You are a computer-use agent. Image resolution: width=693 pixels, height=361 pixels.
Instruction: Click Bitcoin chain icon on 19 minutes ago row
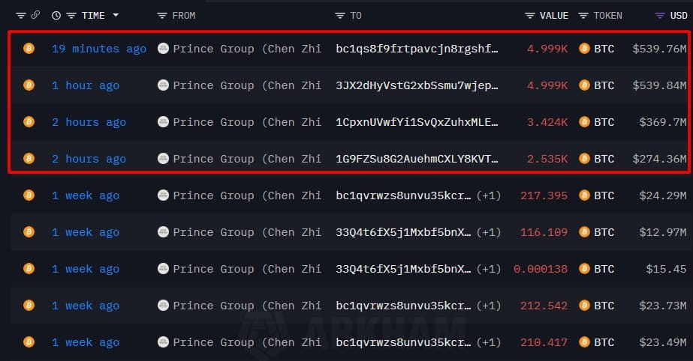(x=29, y=48)
